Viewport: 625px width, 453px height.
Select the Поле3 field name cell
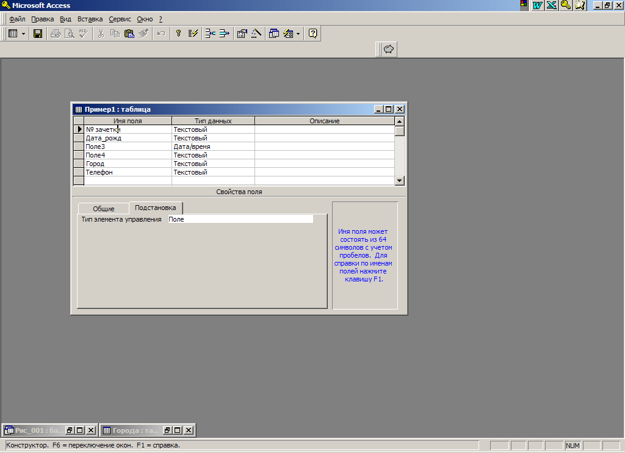(x=128, y=147)
